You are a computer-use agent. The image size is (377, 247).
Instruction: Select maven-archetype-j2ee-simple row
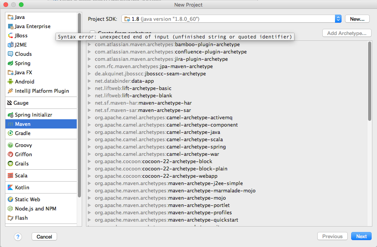pos(227,184)
